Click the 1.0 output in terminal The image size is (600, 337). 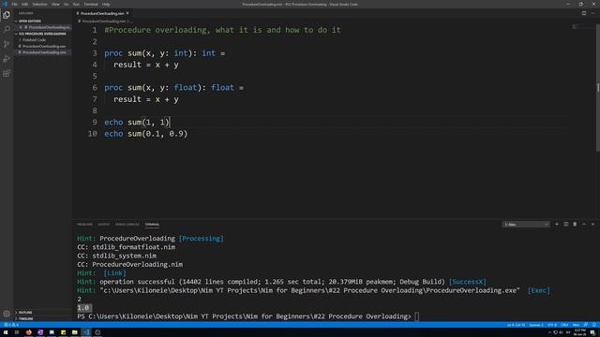point(83,308)
